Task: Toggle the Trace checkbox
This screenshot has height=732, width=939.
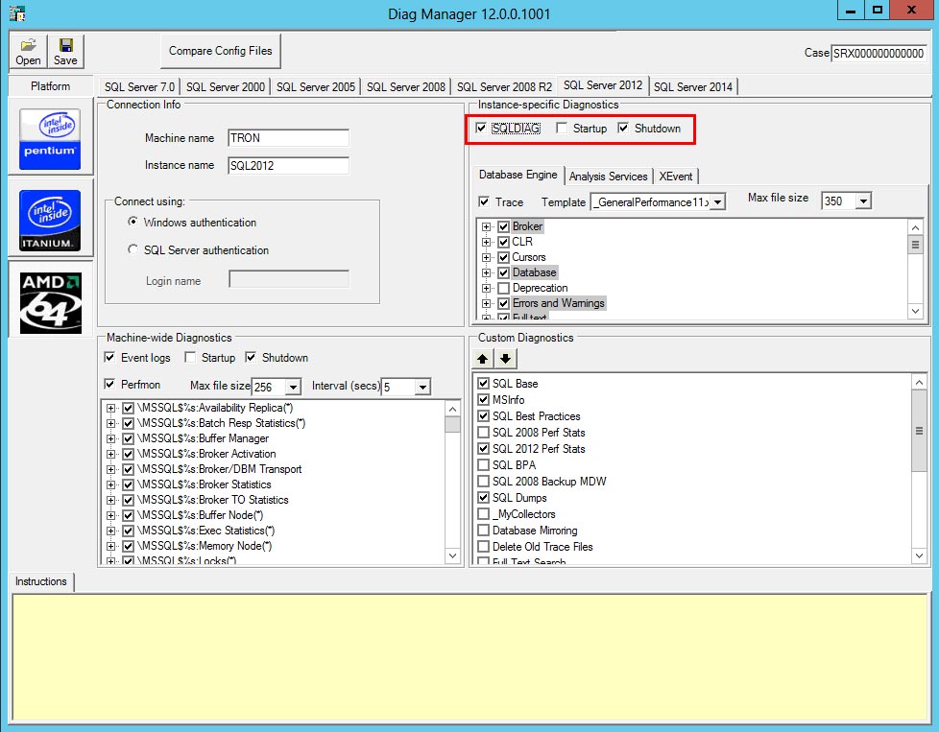Action: pos(484,201)
